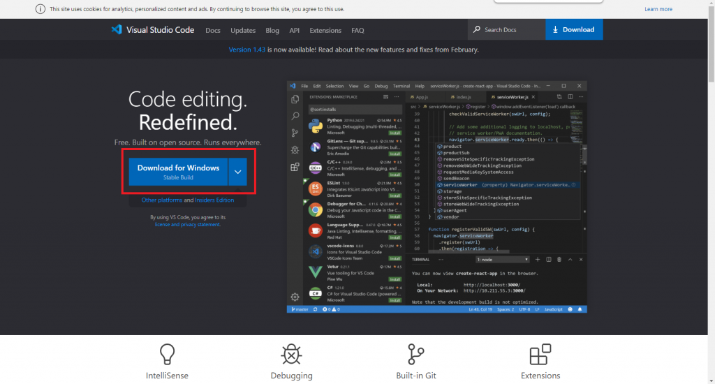
Task: Click the @sort:installs extension search box
Action: [355, 110]
